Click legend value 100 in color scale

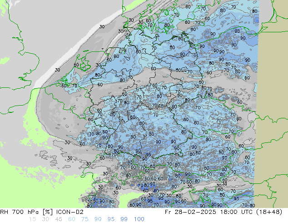(x=139, y=219)
